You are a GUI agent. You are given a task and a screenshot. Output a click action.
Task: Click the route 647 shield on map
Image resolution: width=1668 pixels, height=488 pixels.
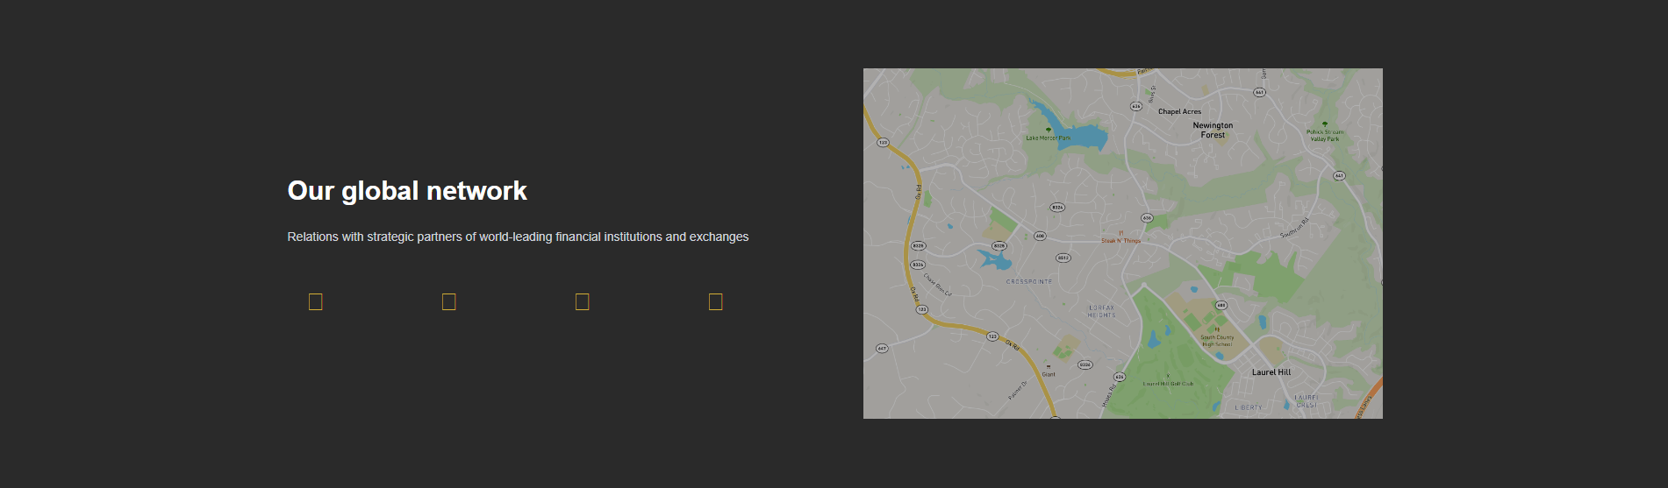[882, 348]
